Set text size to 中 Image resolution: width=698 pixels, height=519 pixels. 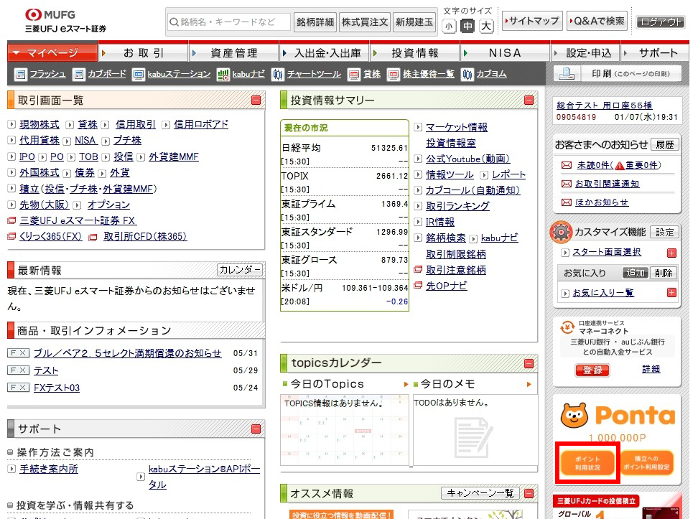pyautogui.click(x=467, y=27)
